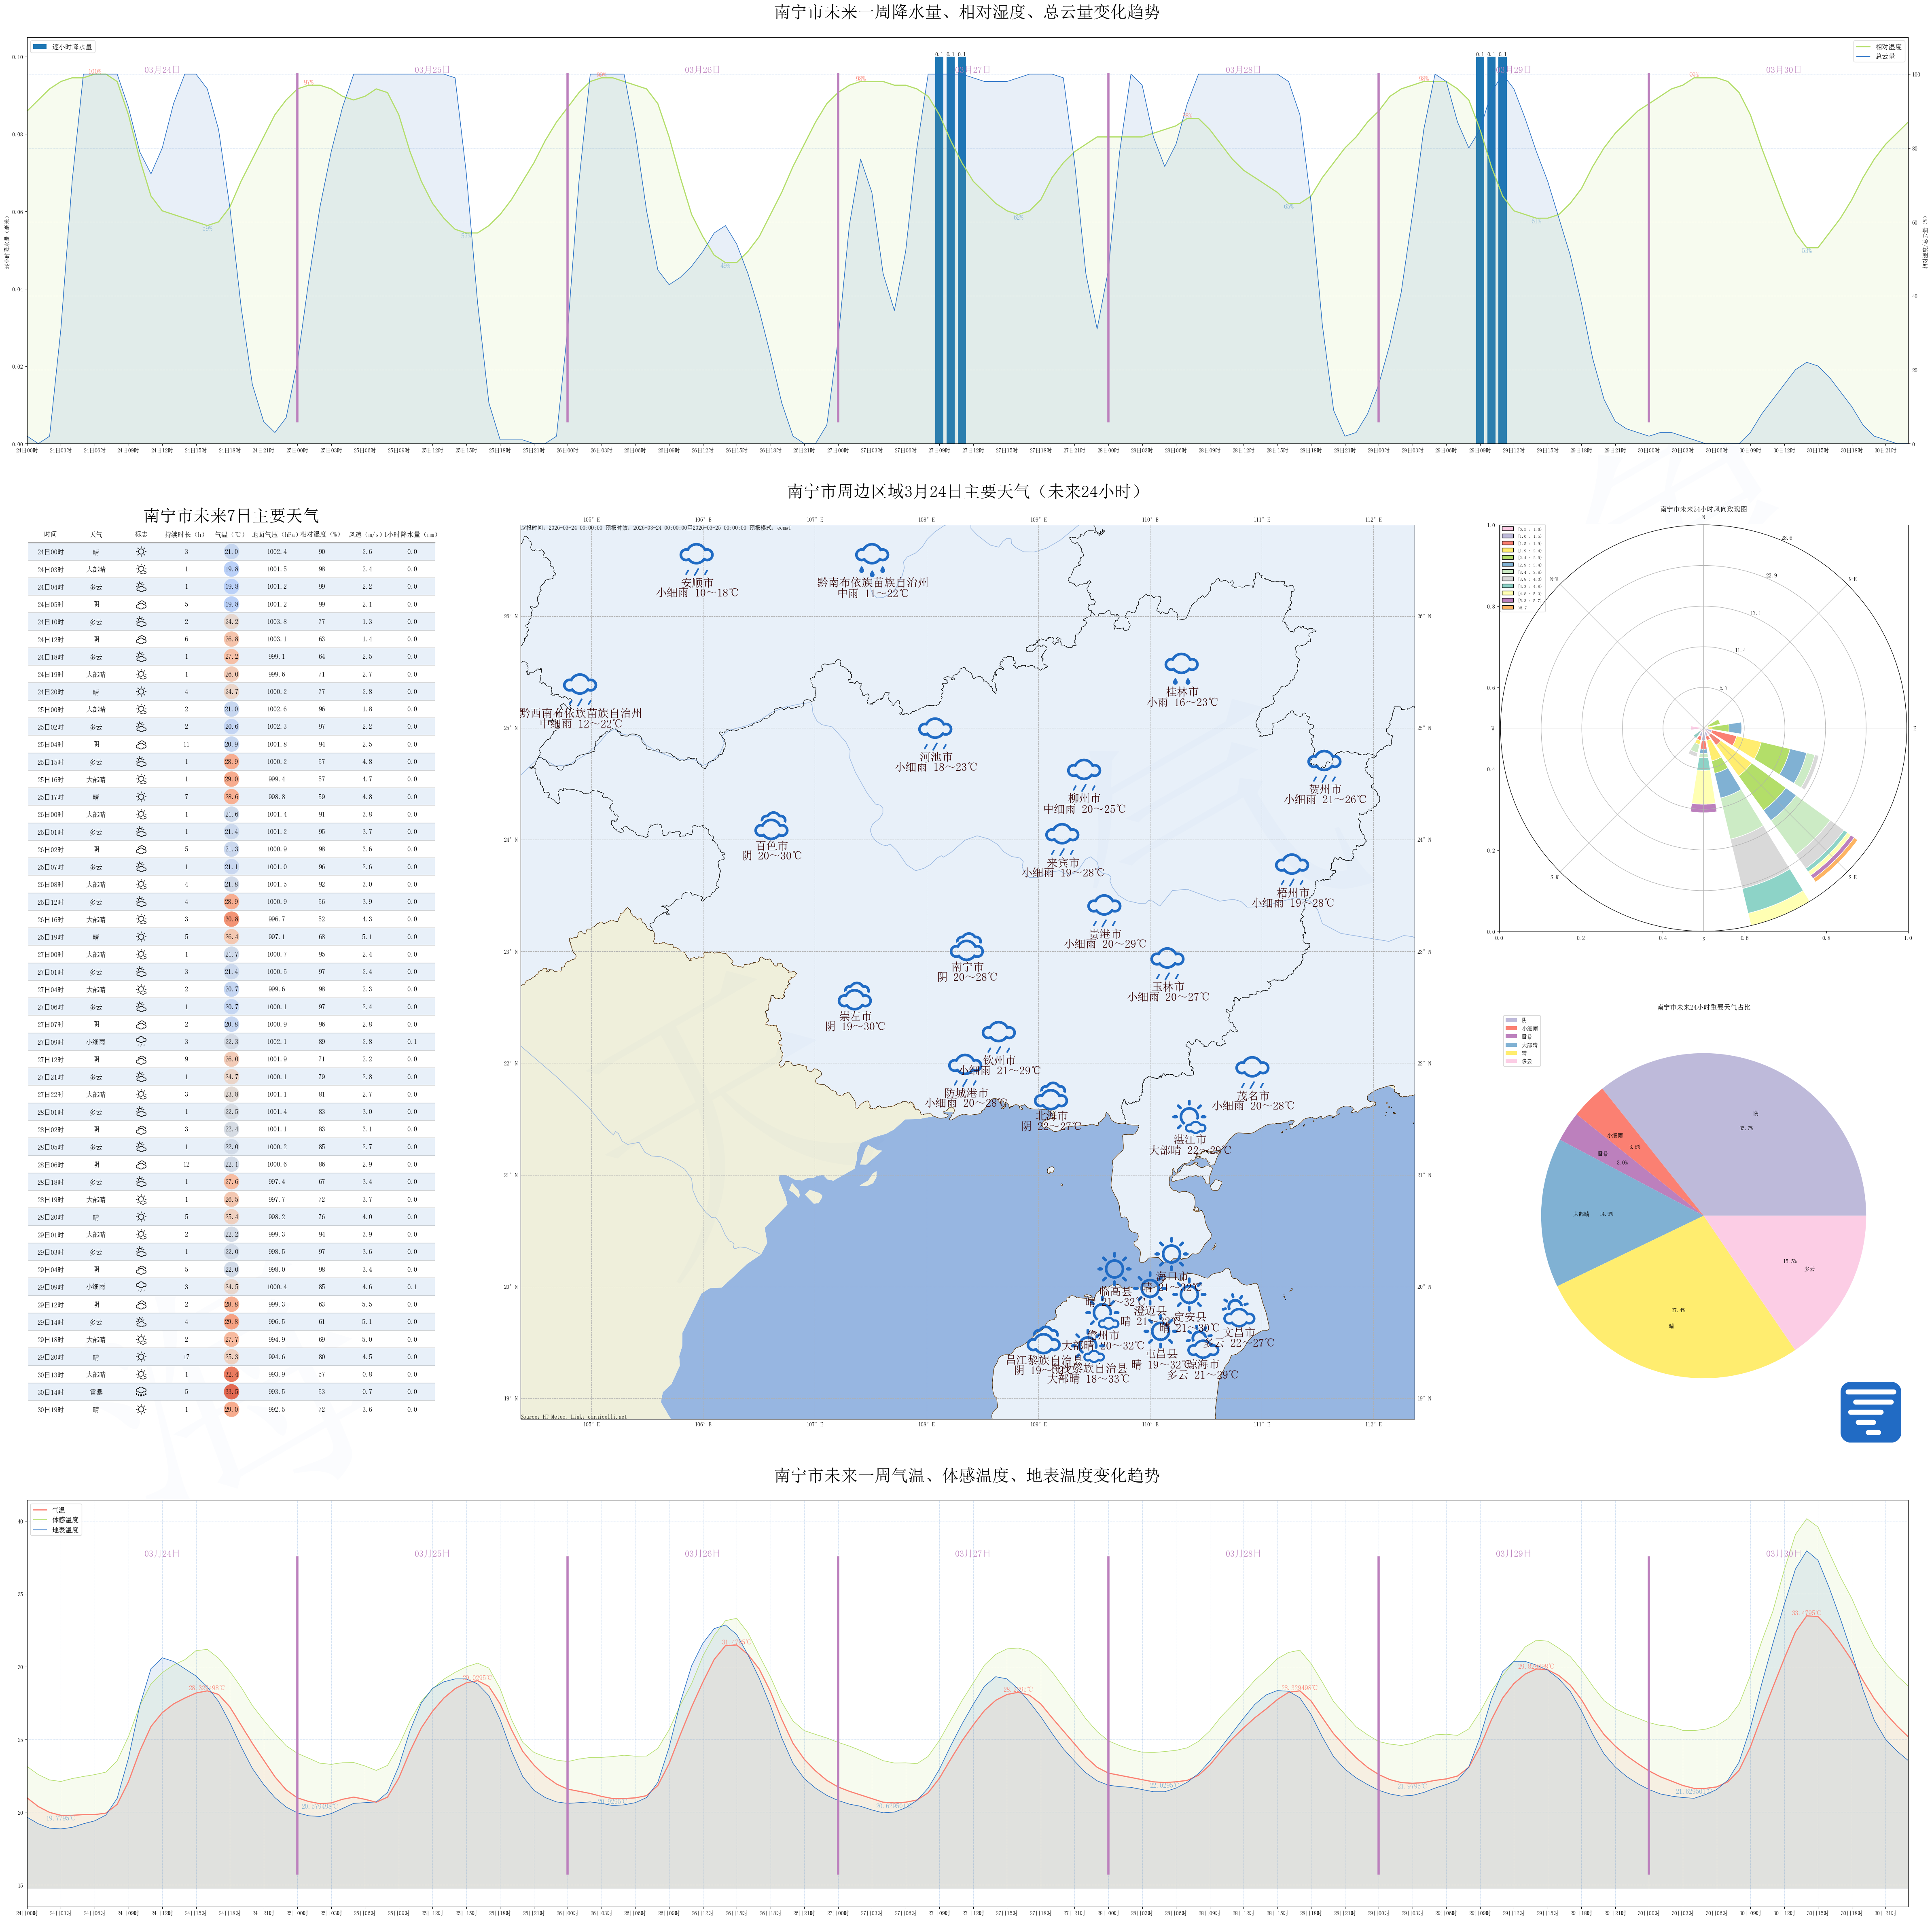Click the blue fog-lines logo icon
1932x1920 pixels.
[x=1870, y=1412]
